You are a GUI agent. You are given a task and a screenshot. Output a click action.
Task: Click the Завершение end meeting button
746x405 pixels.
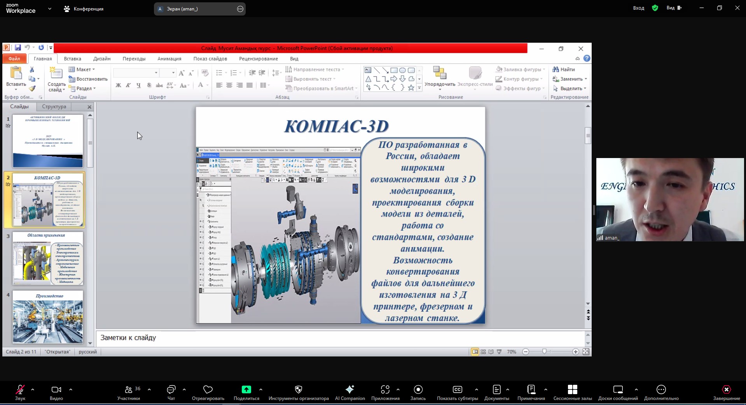726,389
